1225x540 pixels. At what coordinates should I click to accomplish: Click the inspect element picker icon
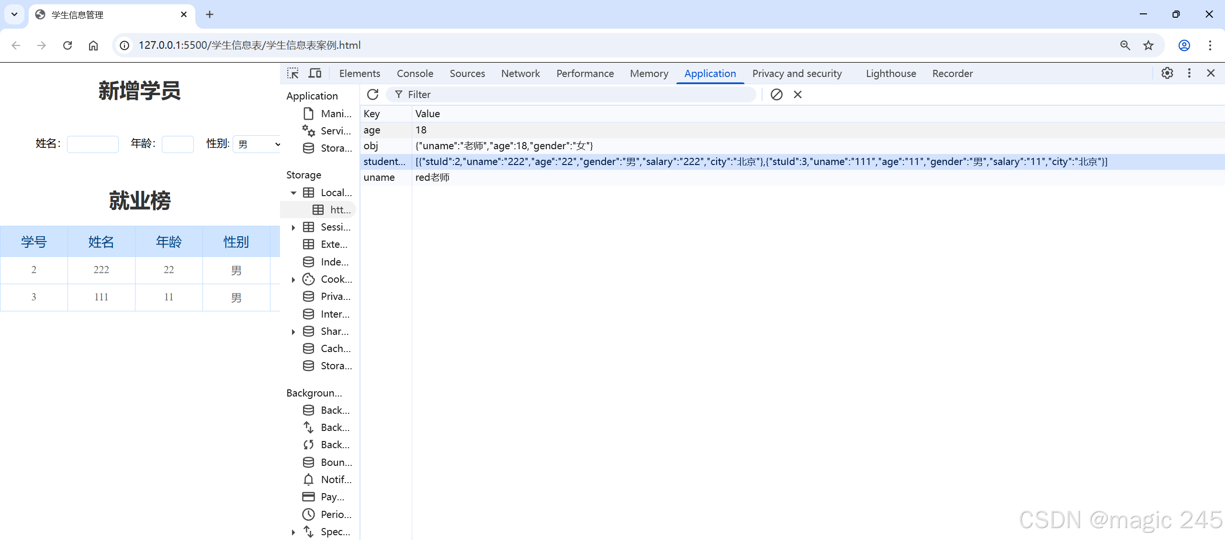292,73
